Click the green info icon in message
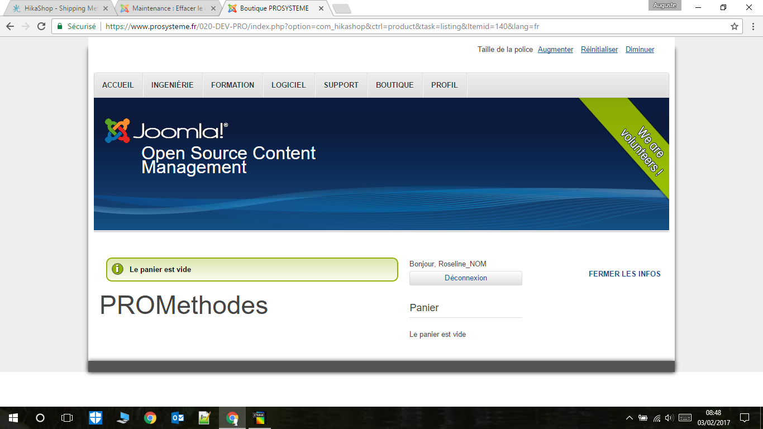763x429 pixels. [117, 269]
